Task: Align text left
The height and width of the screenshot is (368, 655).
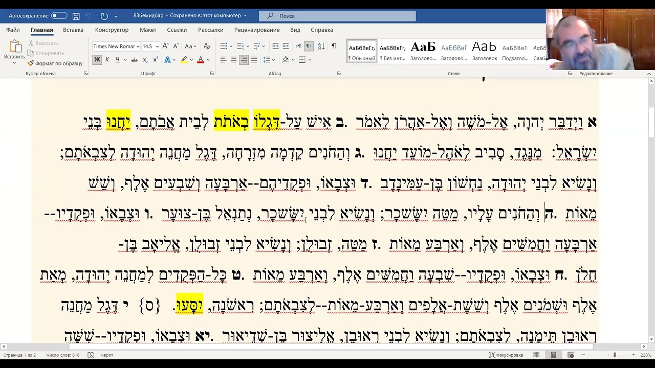Action: click(223, 60)
